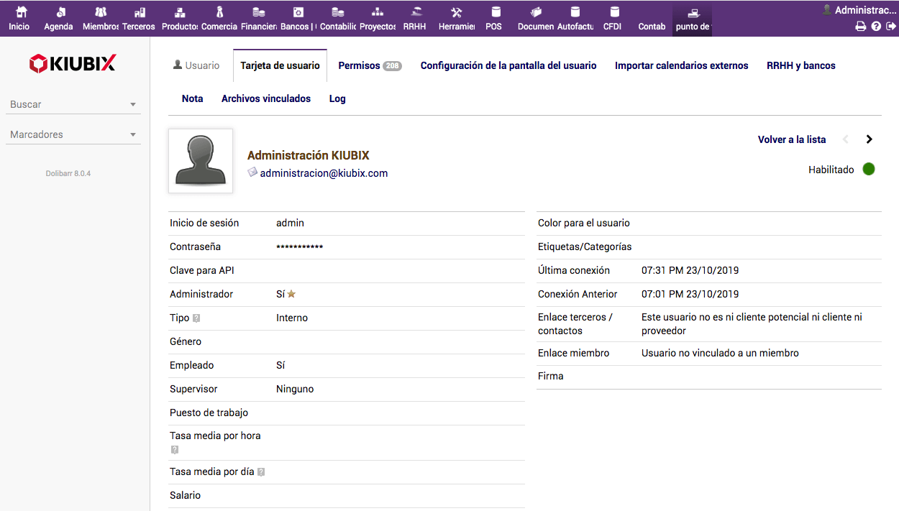Open the Inicio home icon
The image size is (899, 511).
point(19,13)
